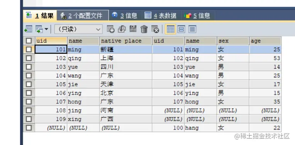The height and width of the screenshot is (145, 295).
Task: Check the row checkbox for 104 wang
Action: (x=29, y=76)
